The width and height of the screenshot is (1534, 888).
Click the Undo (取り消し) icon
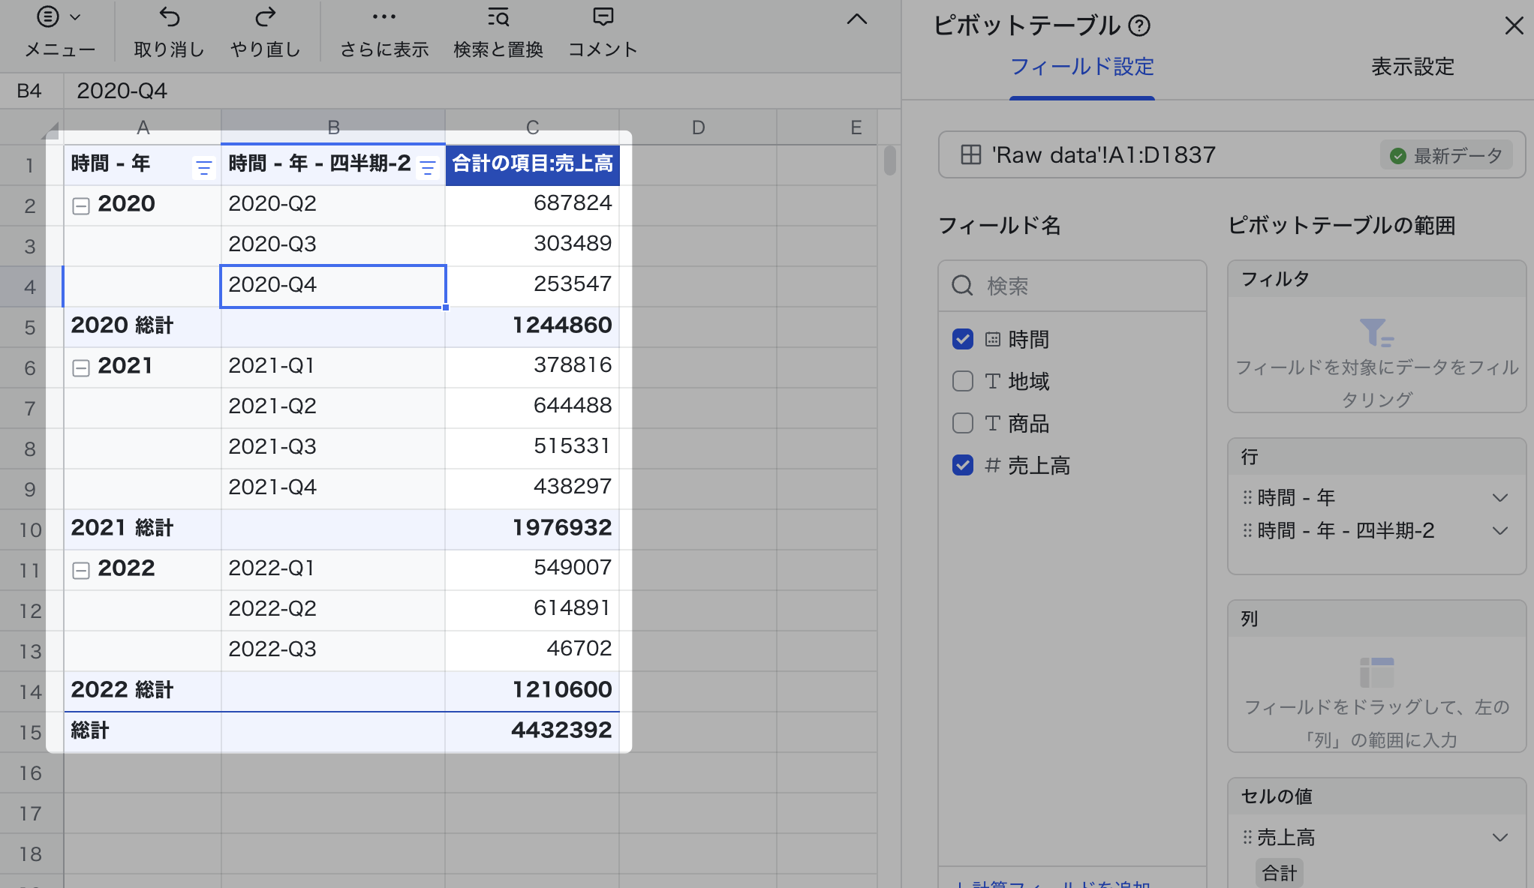pyautogui.click(x=170, y=18)
